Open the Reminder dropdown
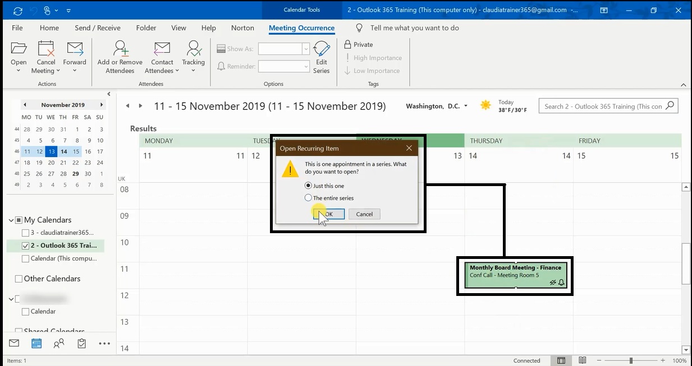Viewport: 692px width, 366px height. tap(306, 66)
